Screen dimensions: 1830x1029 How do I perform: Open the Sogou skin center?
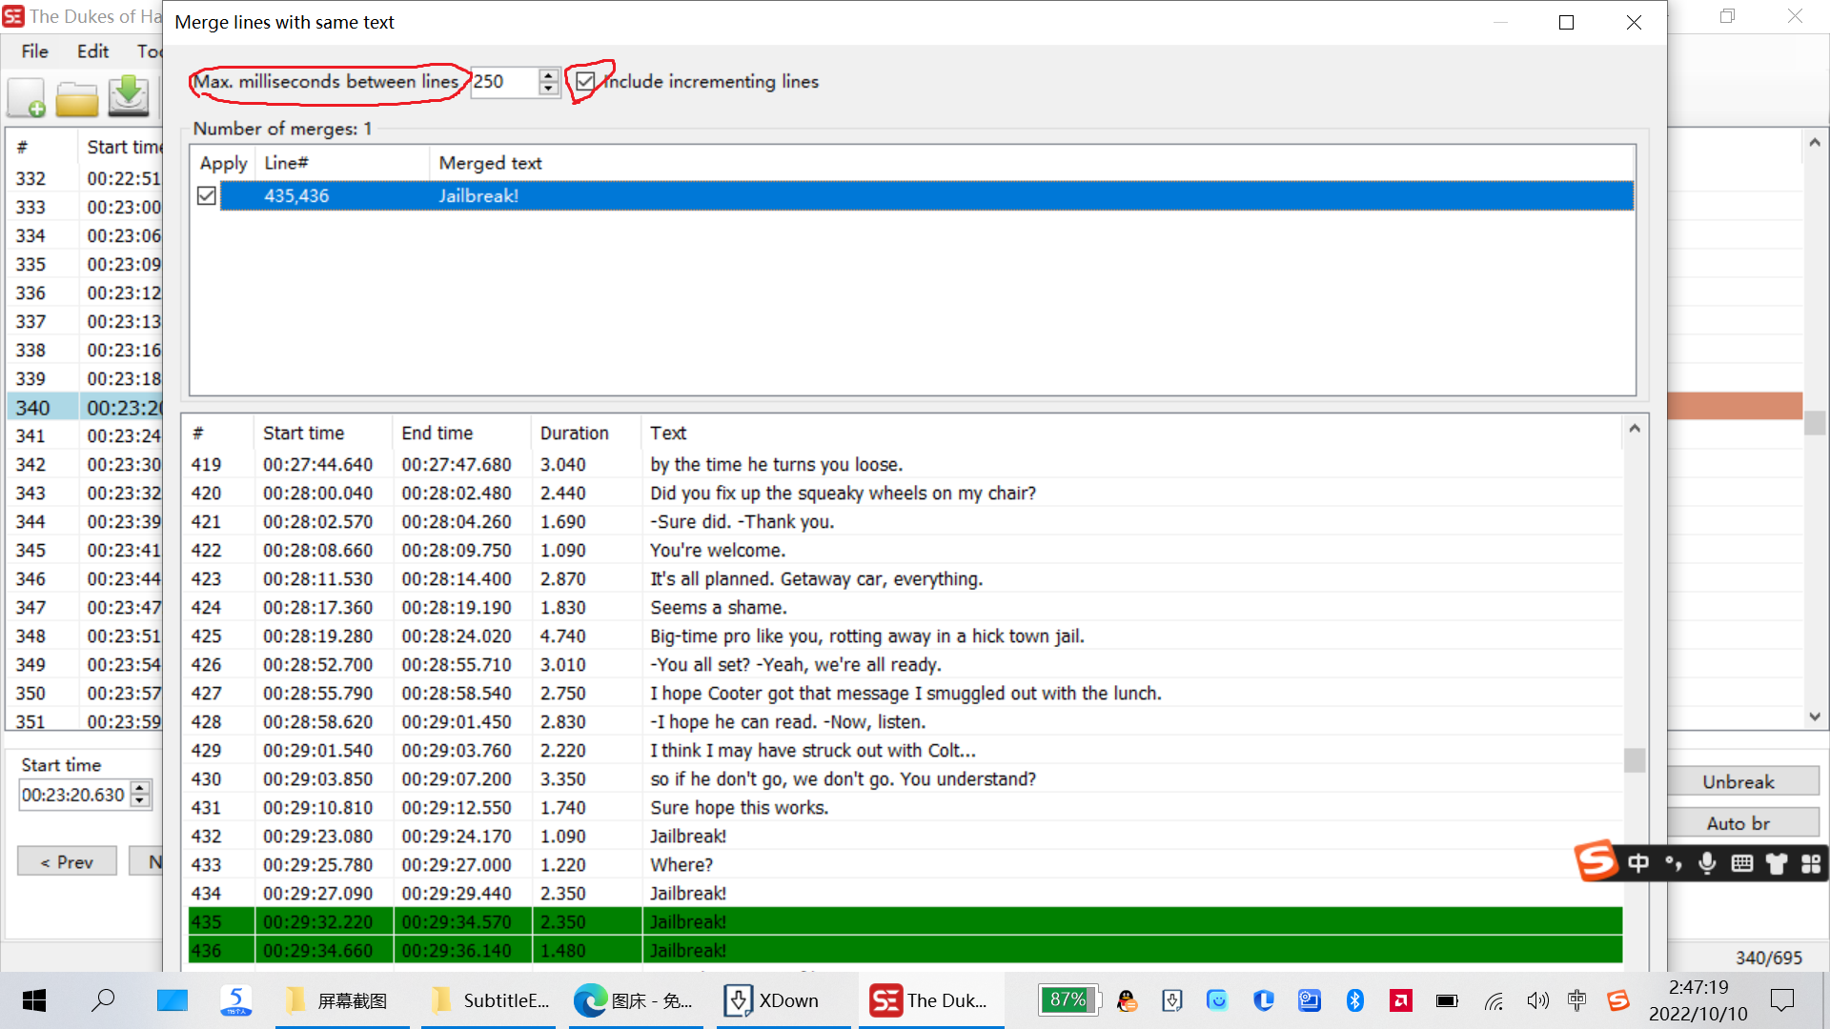tap(1776, 863)
